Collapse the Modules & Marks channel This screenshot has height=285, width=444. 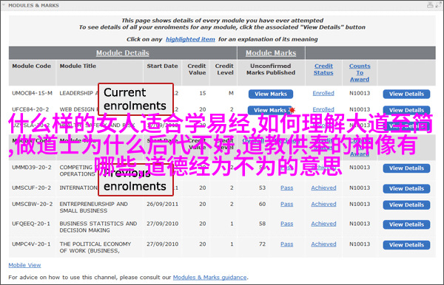click(x=4, y=5)
